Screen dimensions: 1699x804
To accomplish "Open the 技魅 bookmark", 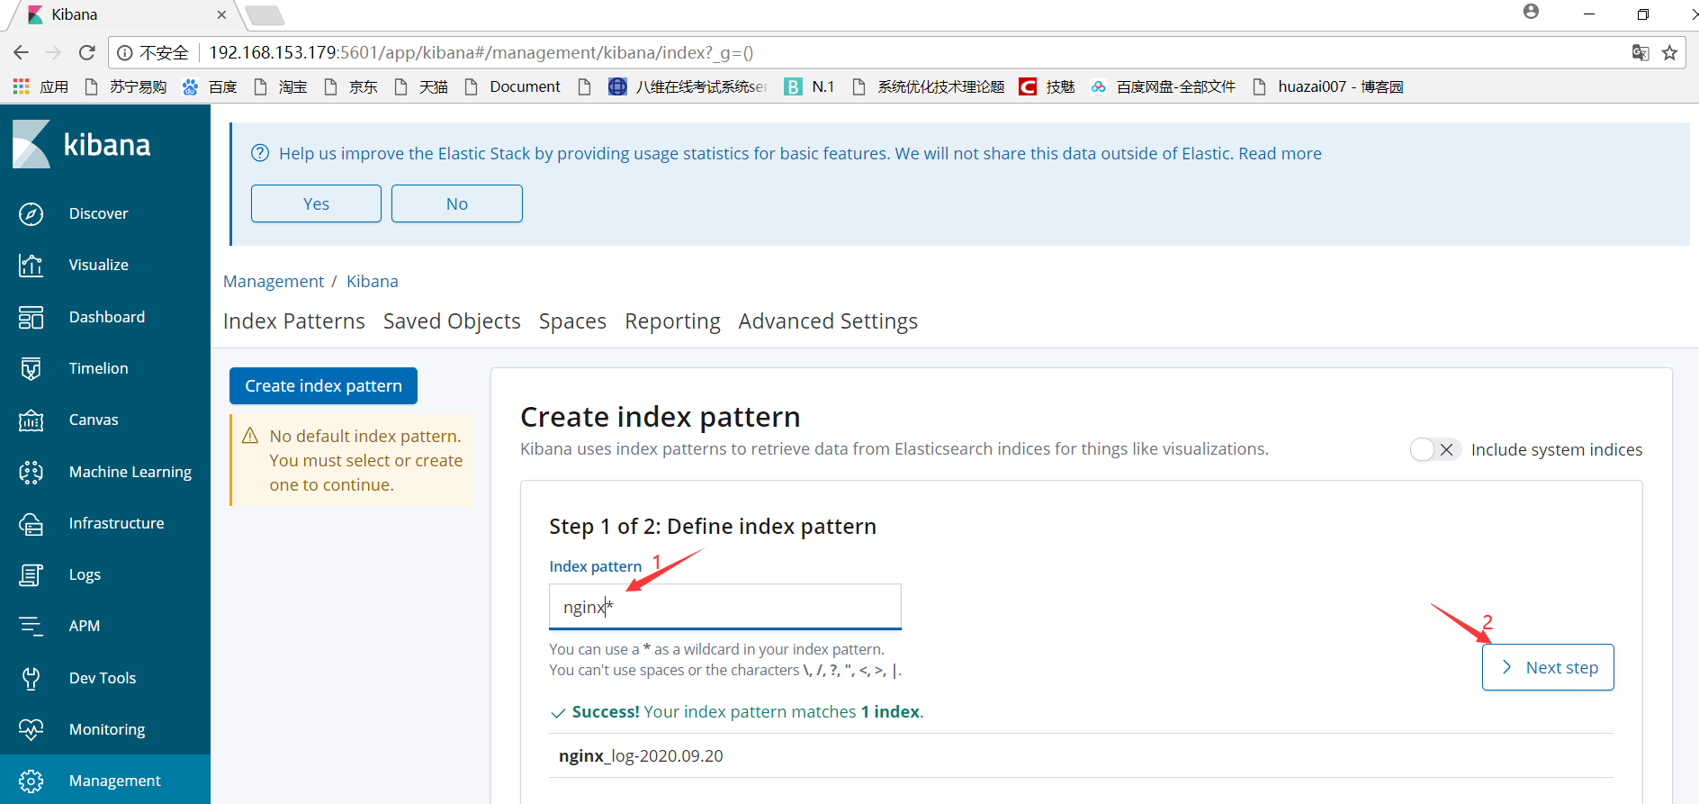I will point(1047,86).
